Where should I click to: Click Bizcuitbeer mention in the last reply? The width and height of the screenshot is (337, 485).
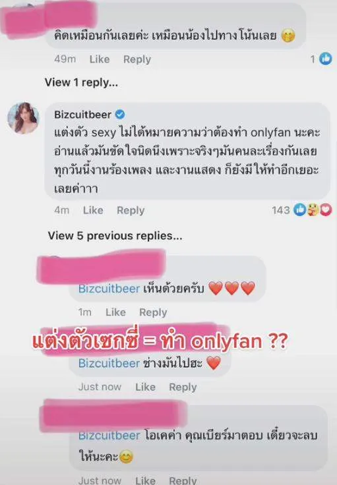(x=109, y=436)
